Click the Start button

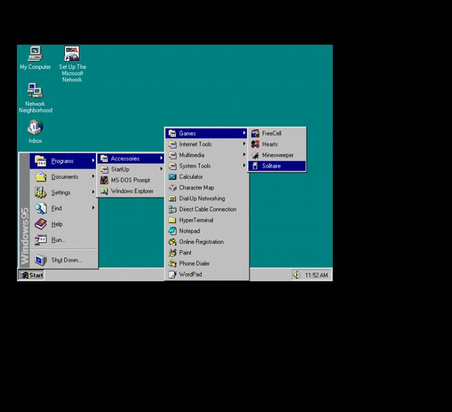31,275
